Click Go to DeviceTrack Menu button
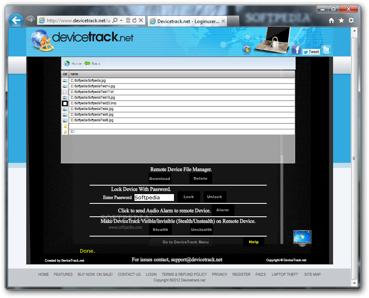The height and width of the screenshot is (298, 369). 180,242
